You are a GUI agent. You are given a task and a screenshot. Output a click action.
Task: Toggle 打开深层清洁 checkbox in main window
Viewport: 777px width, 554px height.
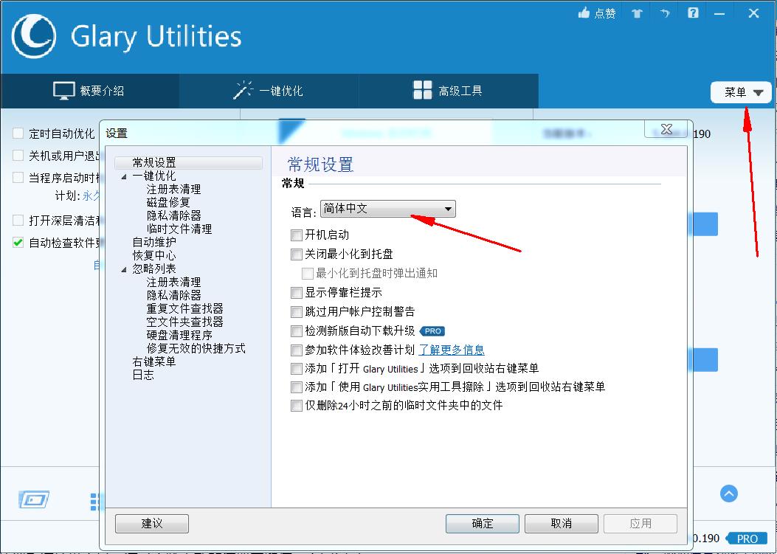coord(18,220)
